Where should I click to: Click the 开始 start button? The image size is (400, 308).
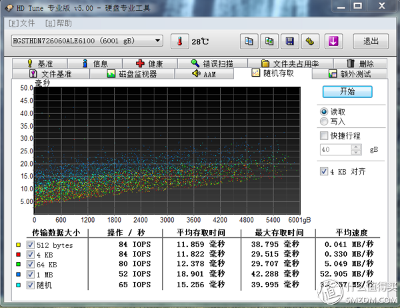347,91
